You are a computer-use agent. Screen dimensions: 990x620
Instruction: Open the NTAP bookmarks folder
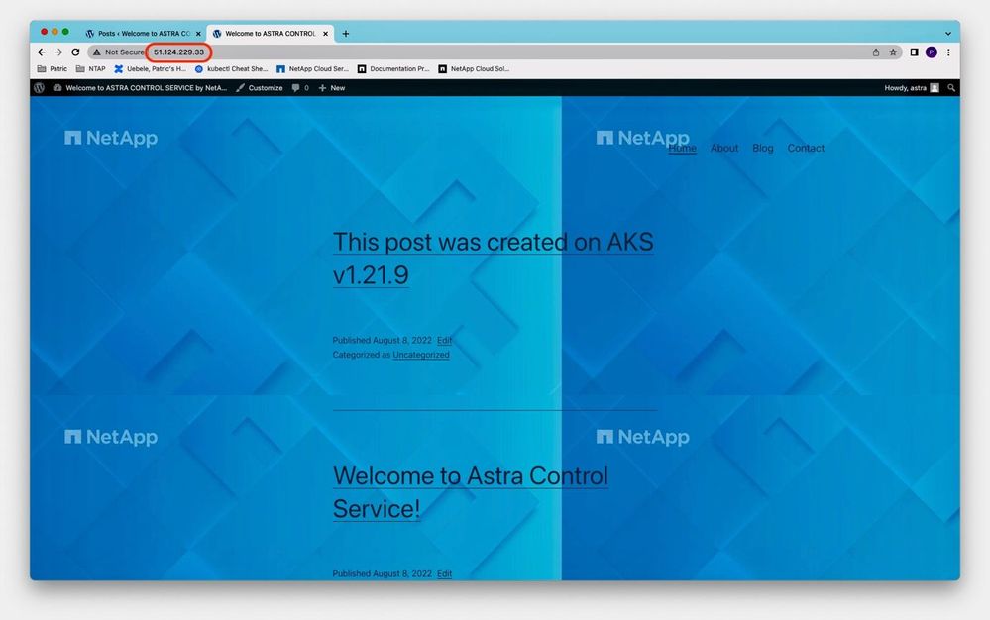[91, 68]
